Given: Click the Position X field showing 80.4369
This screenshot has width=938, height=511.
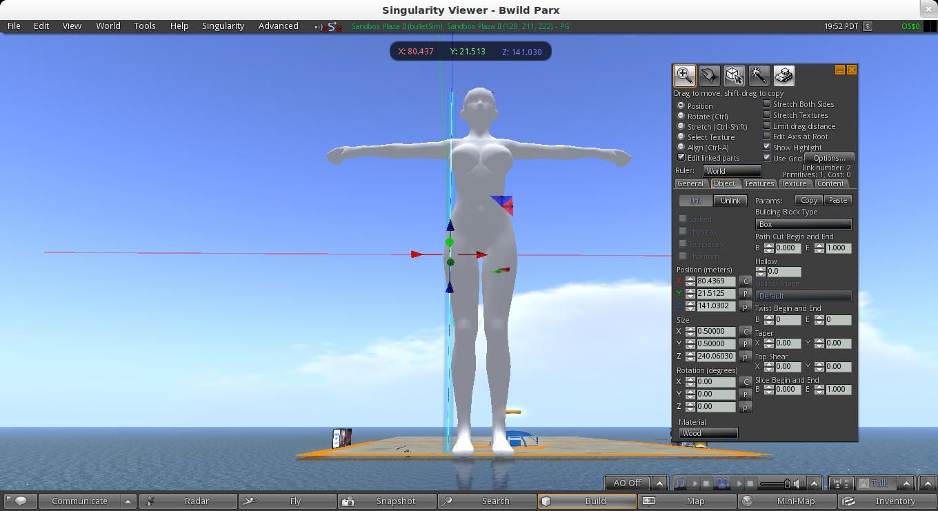Looking at the screenshot, I should [716, 281].
